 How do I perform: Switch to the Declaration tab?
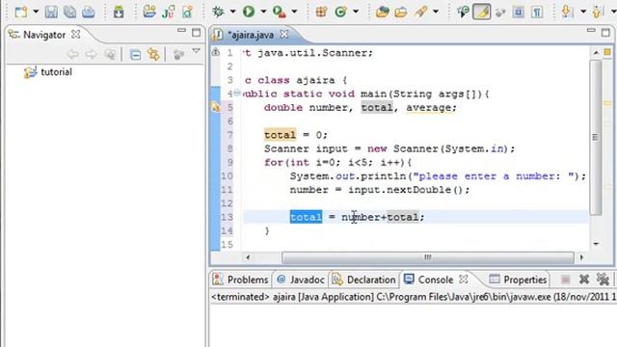click(364, 280)
